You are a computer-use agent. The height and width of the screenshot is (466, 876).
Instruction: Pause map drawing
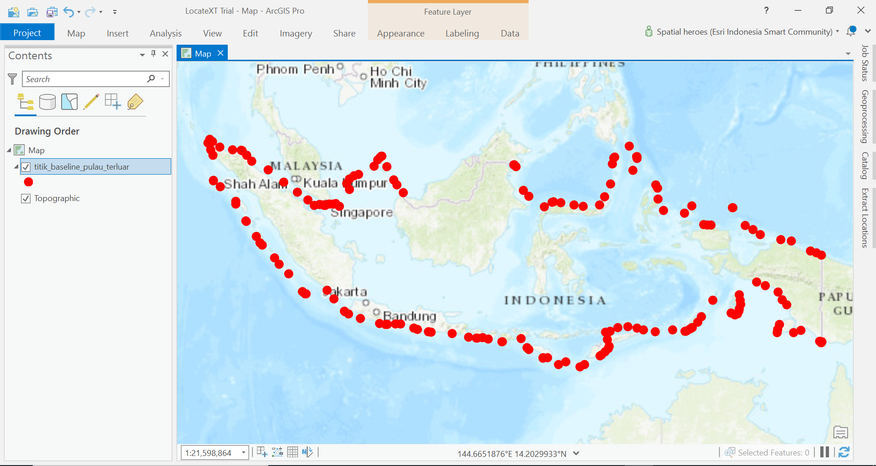point(824,452)
